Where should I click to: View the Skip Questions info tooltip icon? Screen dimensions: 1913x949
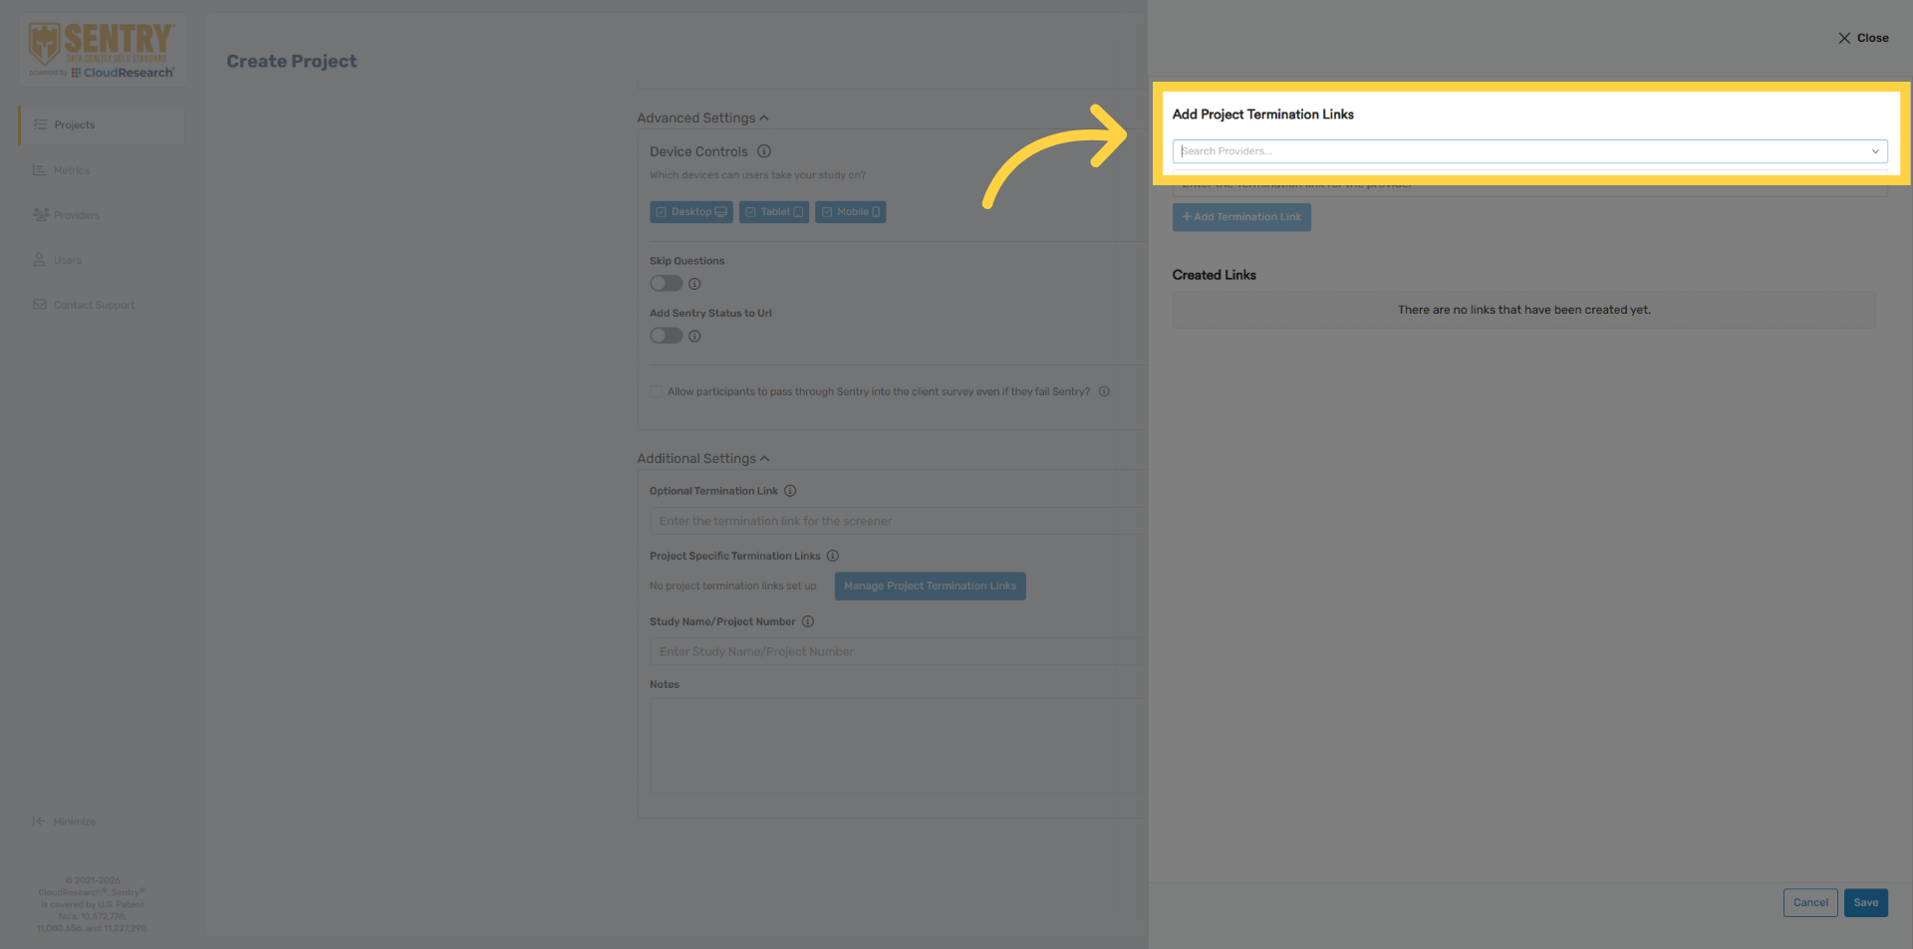point(694,283)
